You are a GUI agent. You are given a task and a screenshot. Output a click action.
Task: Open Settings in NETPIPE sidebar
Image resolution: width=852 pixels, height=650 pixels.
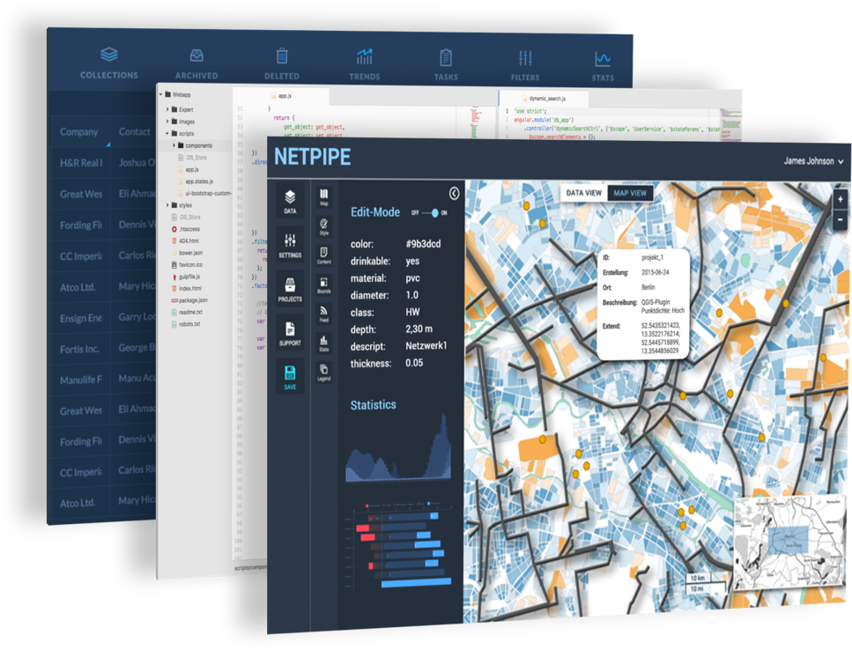tap(290, 246)
